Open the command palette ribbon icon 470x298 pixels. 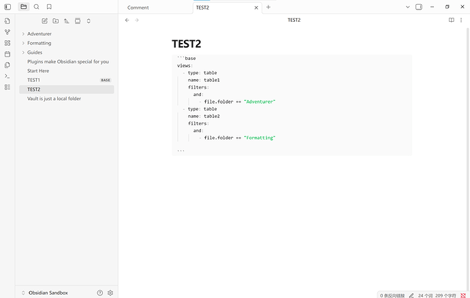(x=7, y=76)
